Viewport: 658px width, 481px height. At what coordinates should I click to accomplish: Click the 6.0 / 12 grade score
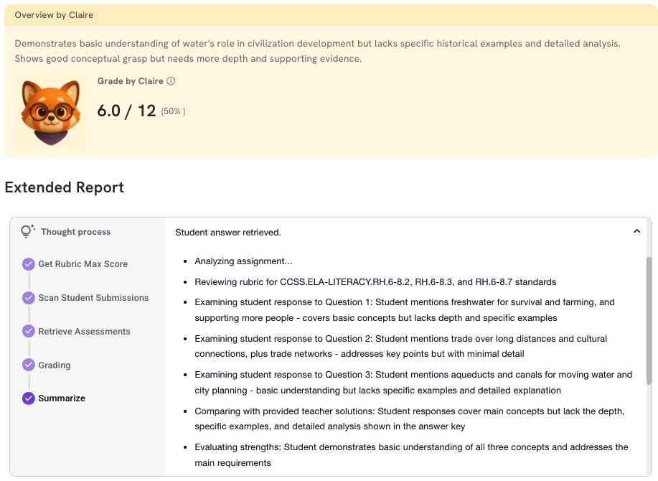tap(126, 111)
